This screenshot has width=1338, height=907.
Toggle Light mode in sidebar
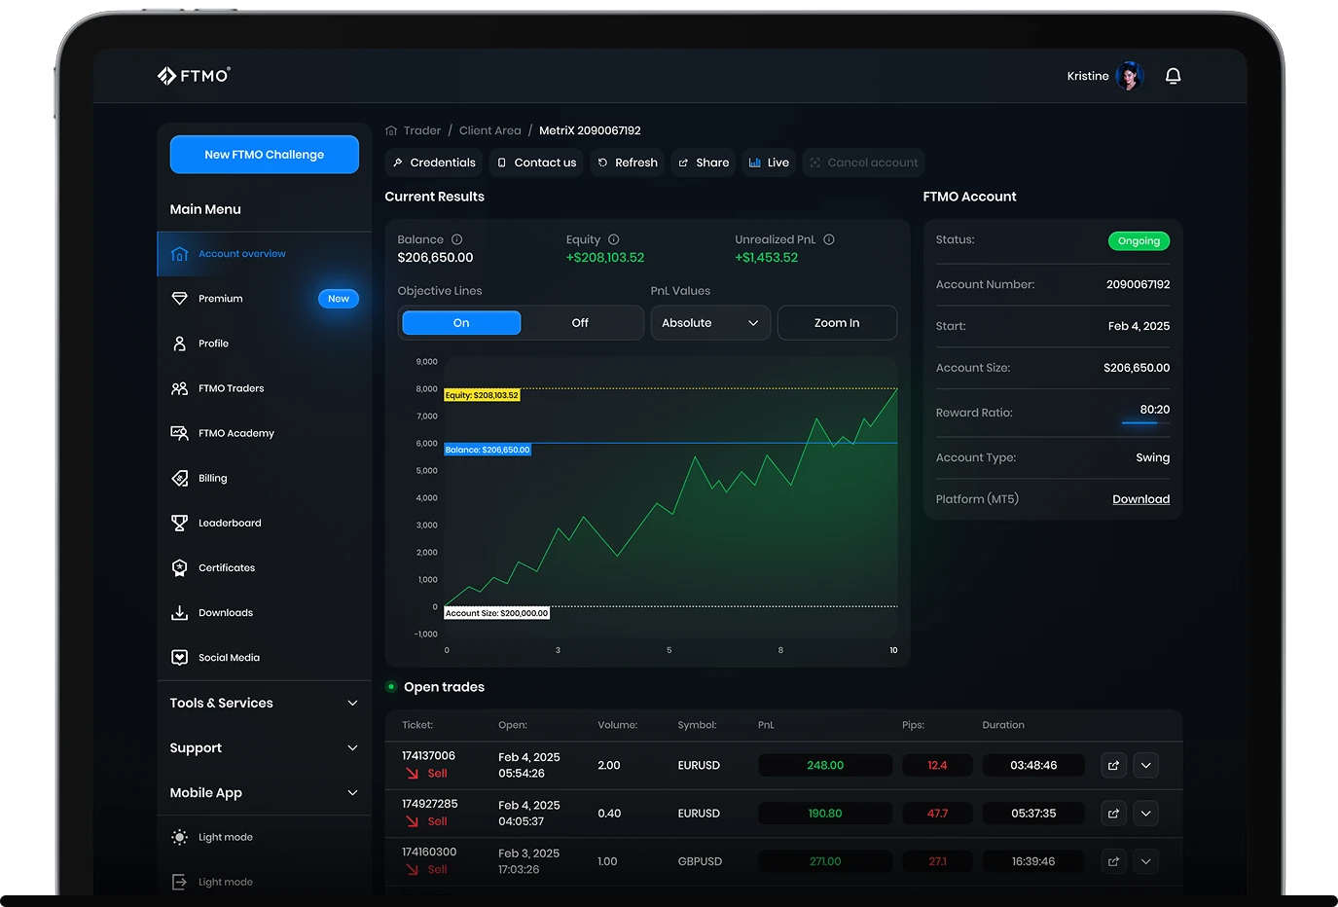(x=225, y=837)
